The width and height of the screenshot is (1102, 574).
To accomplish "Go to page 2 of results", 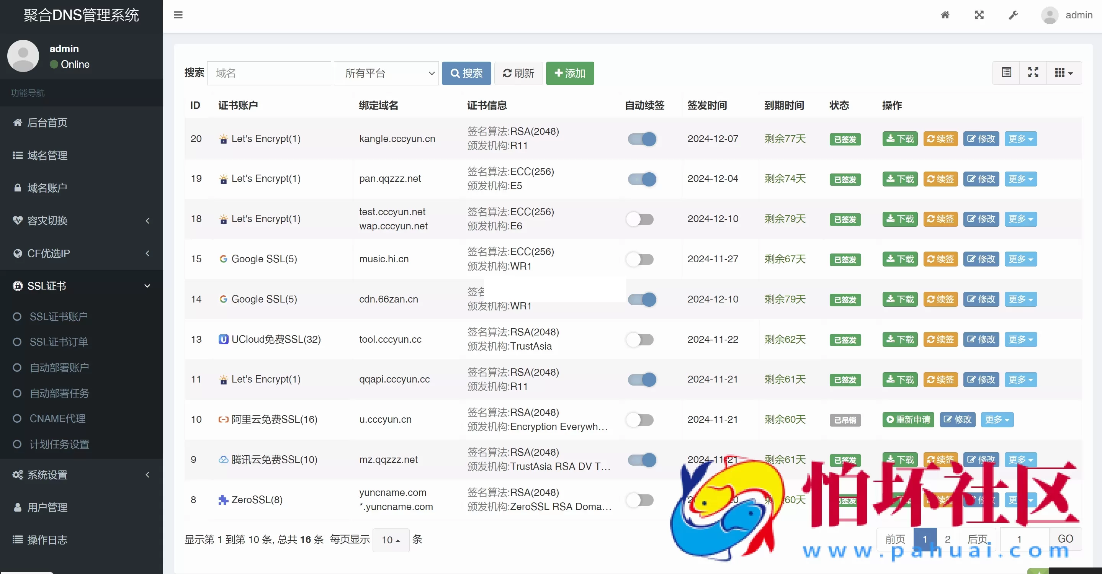I will (948, 538).
